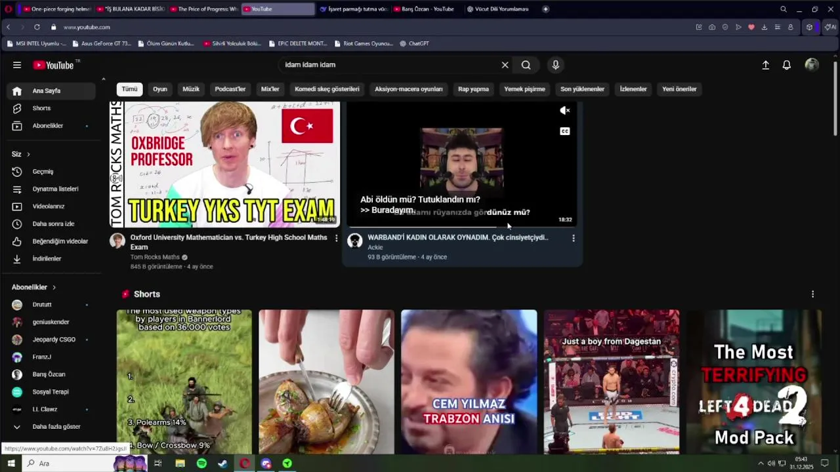This screenshot has width=840, height=472.
Task: Start voice search with the microphone icon
Action: (x=555, y=65)
